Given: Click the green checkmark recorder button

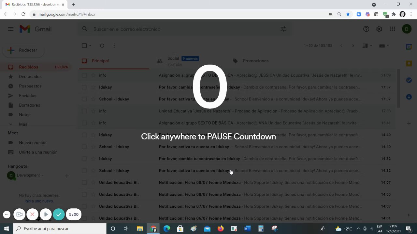Looking at the screenshot, I should (59, 214).
